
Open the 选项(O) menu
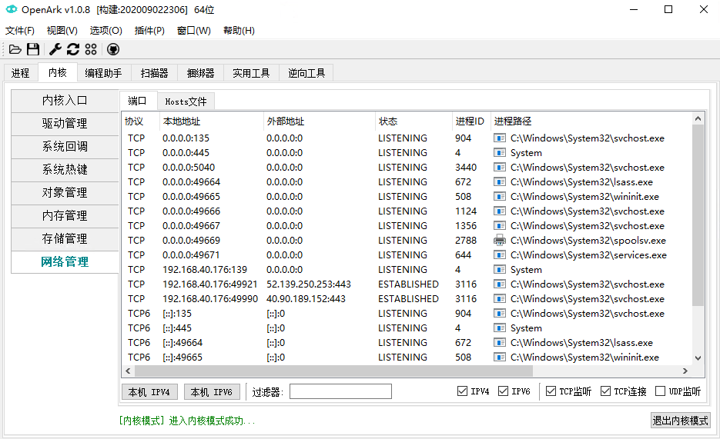point(105,30)
